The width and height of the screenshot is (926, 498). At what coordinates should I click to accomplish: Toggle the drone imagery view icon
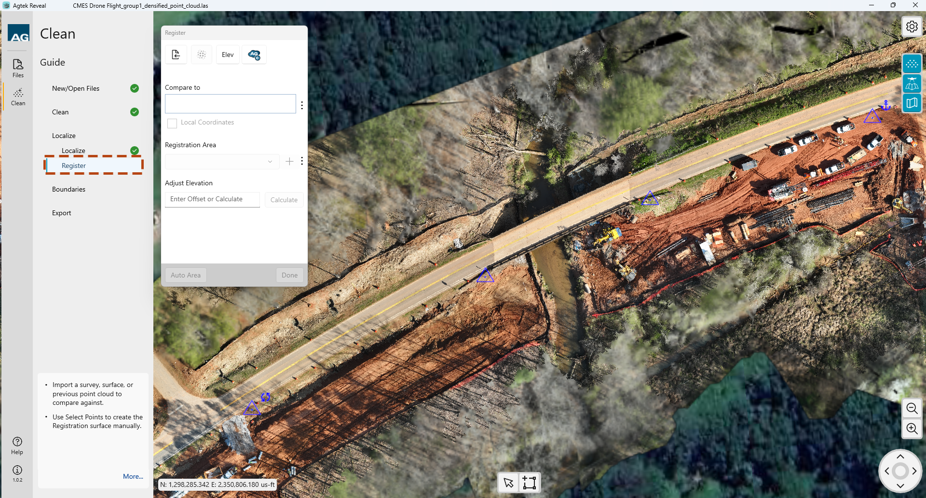pos(912,83)
